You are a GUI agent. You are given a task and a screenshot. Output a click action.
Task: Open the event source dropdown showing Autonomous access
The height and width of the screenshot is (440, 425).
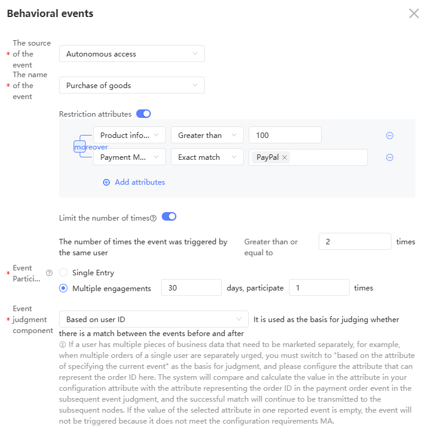point(132,54)
